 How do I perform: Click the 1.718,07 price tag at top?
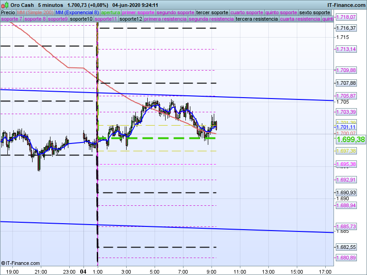pyautogui.click(x=346, y=17)
